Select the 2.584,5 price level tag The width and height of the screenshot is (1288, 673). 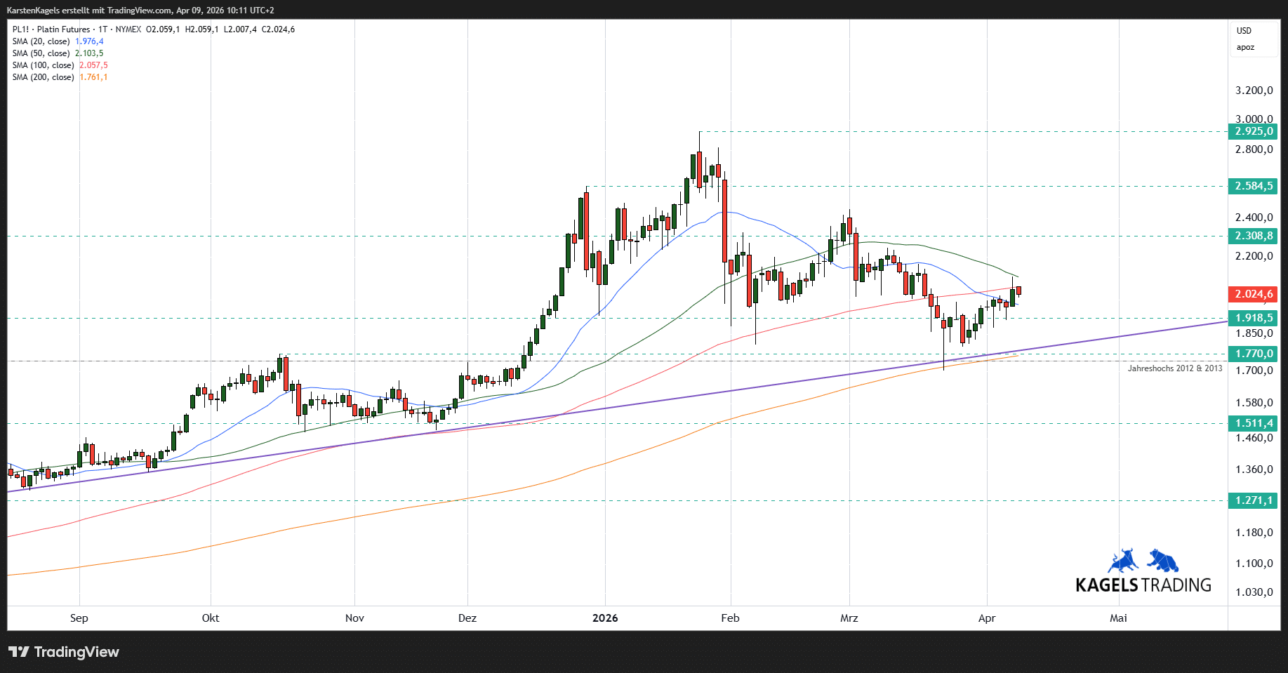1254,186
